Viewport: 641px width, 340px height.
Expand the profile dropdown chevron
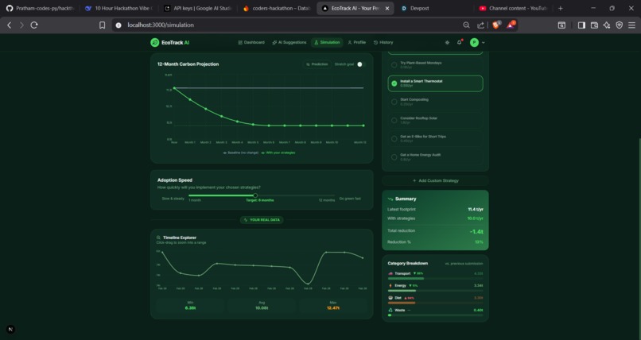coord(484,42)
